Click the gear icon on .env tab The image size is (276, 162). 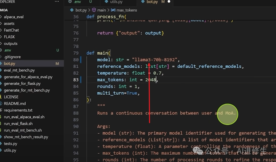click(70, 2)
